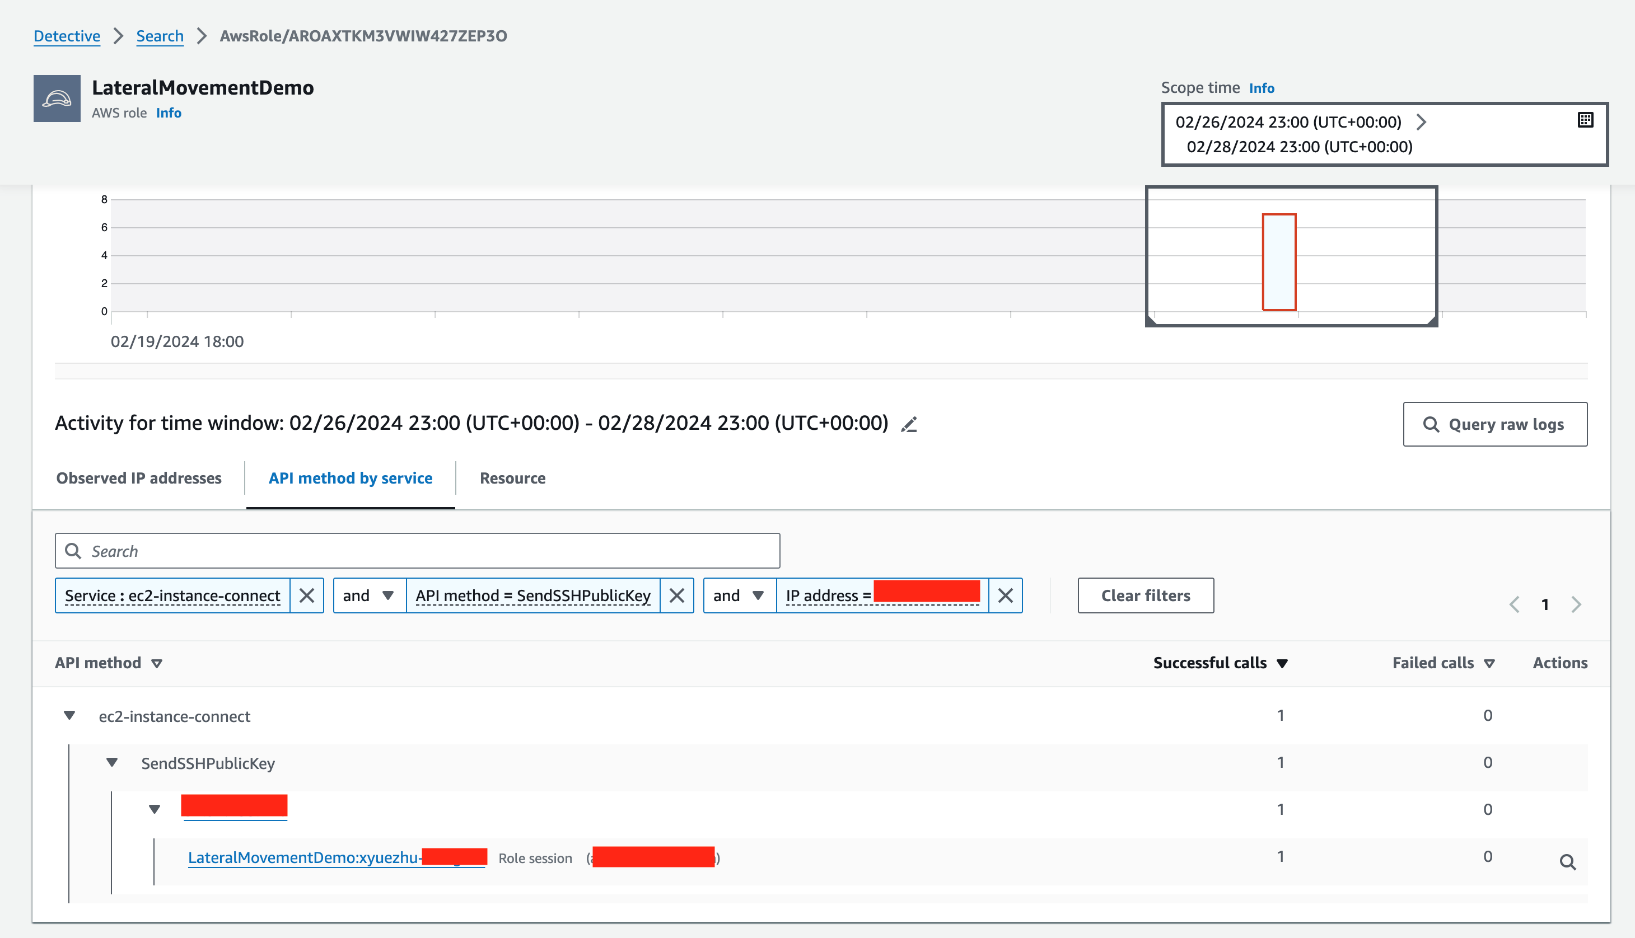Remove the Service ec2-instance-connect filter
This screenshot has height=938, width=1635.
click(308, 595)
